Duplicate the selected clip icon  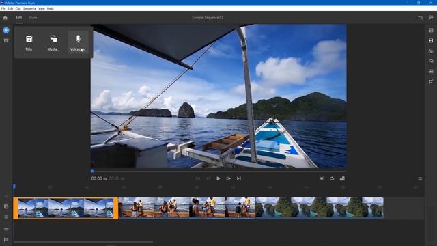coord(6,206)
